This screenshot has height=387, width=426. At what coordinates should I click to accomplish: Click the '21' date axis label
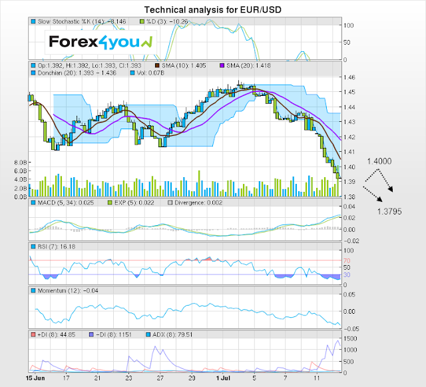pos(98,378)
